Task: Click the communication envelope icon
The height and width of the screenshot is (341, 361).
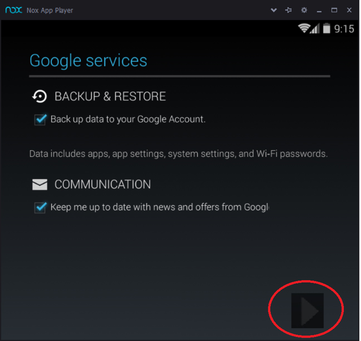Action: [x=40, y=185]
